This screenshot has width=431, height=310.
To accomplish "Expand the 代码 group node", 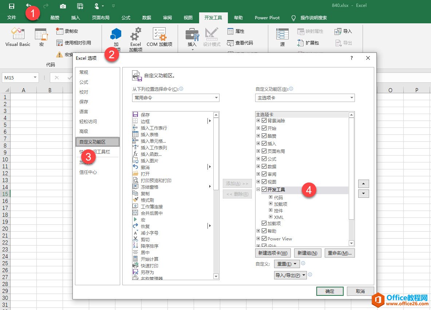I will [x=270, y=197].
